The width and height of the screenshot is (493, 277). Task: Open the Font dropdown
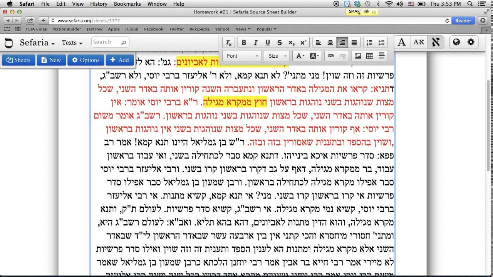point(242,56)
